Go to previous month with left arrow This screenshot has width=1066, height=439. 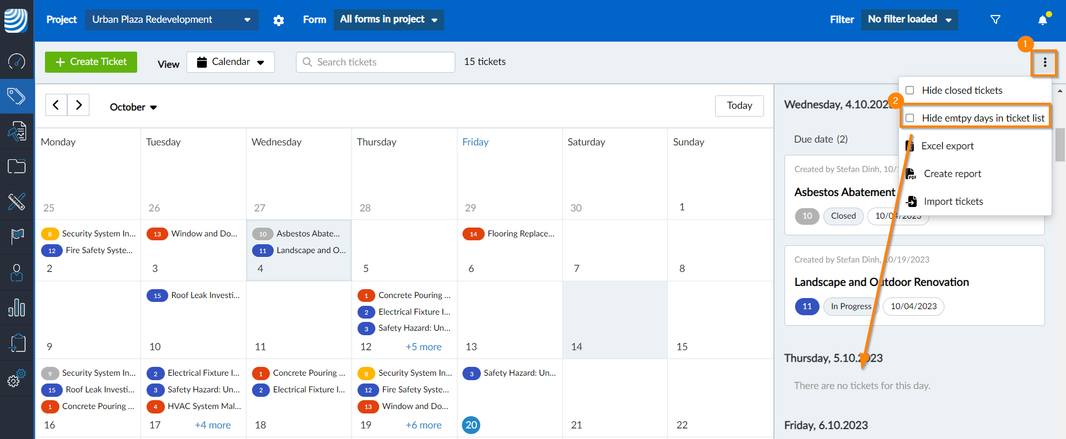56,104
